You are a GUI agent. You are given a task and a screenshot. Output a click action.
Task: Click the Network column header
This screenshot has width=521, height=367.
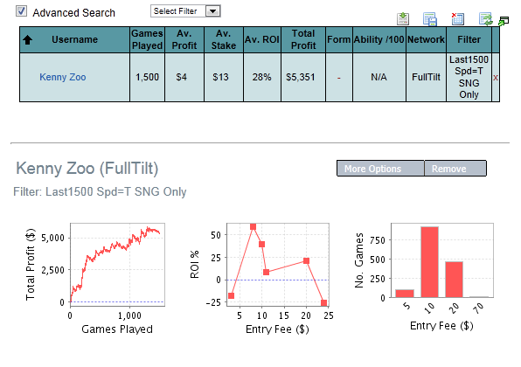coord(426,40)
